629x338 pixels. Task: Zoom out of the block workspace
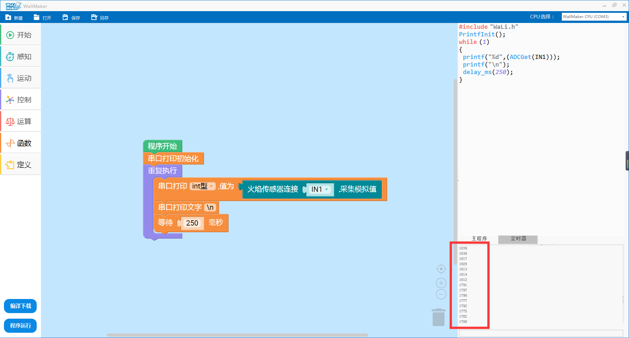tap(441, 294)
